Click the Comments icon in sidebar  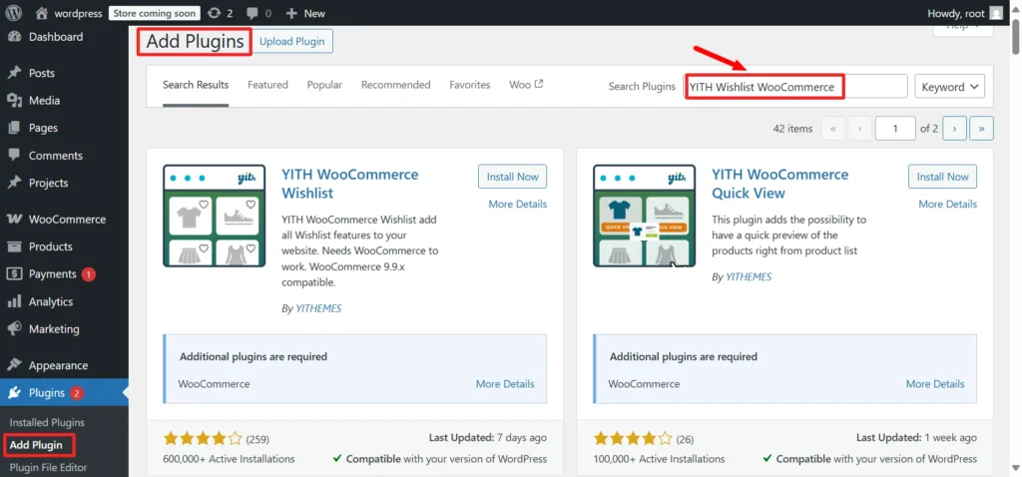click(x=14, y=155)
